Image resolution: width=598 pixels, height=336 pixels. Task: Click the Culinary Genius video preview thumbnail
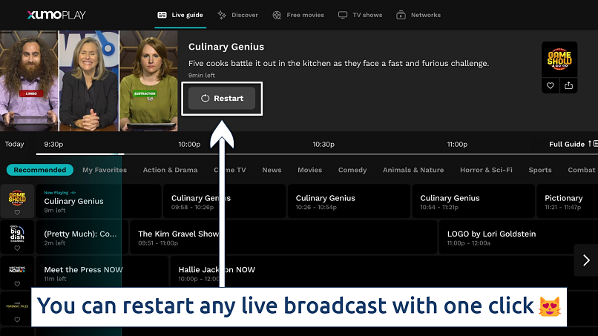89,81
